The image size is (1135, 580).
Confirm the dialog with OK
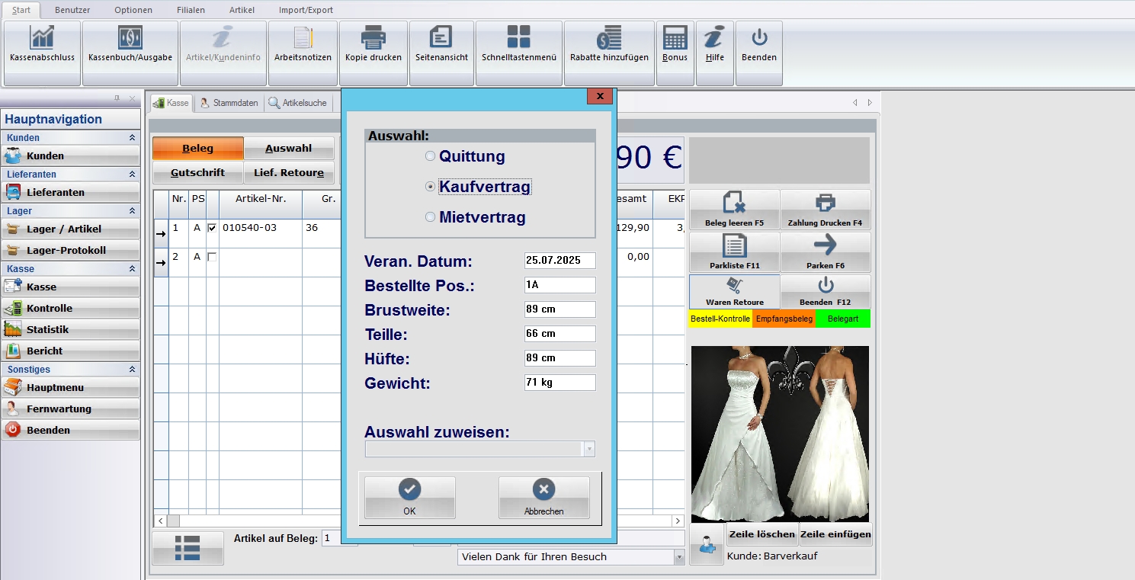click(x=409, y=498)
